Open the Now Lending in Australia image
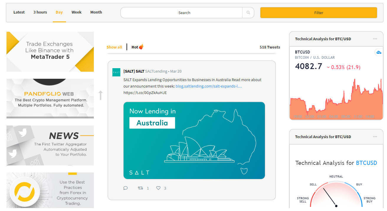387x211 pixels. (x=194, y=140)
